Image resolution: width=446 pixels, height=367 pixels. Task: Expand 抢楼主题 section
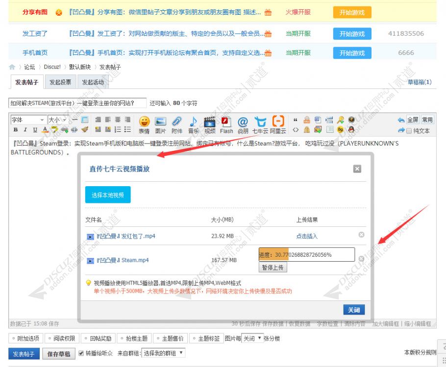[x=134, y=338]
